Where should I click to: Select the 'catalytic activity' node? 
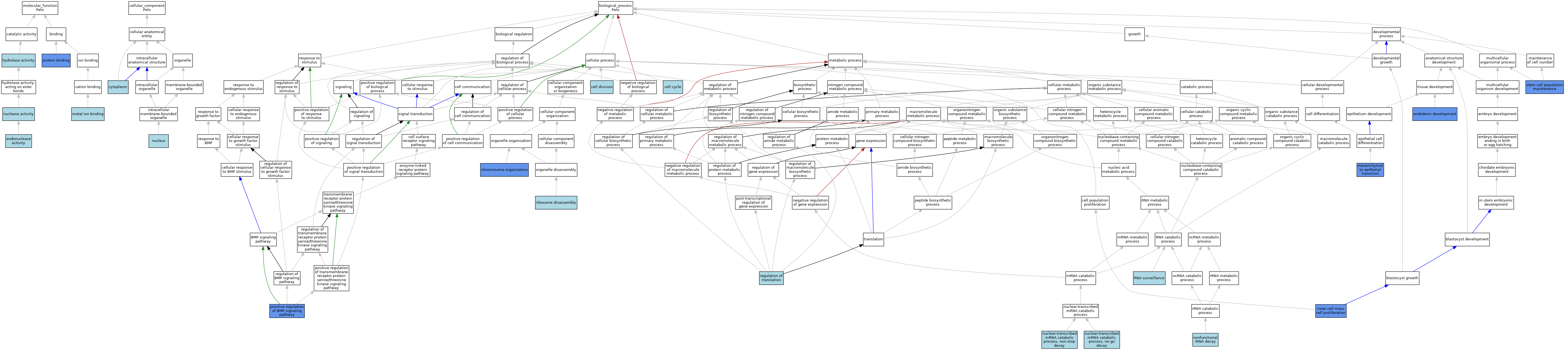(x=21, y=34)
